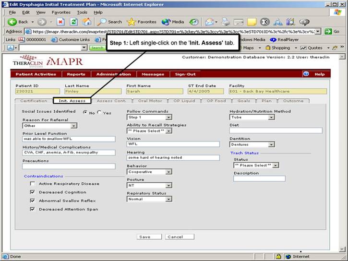Open the Help question mark icon
Viewport: 348px width, 261px height.
[306, 74]
